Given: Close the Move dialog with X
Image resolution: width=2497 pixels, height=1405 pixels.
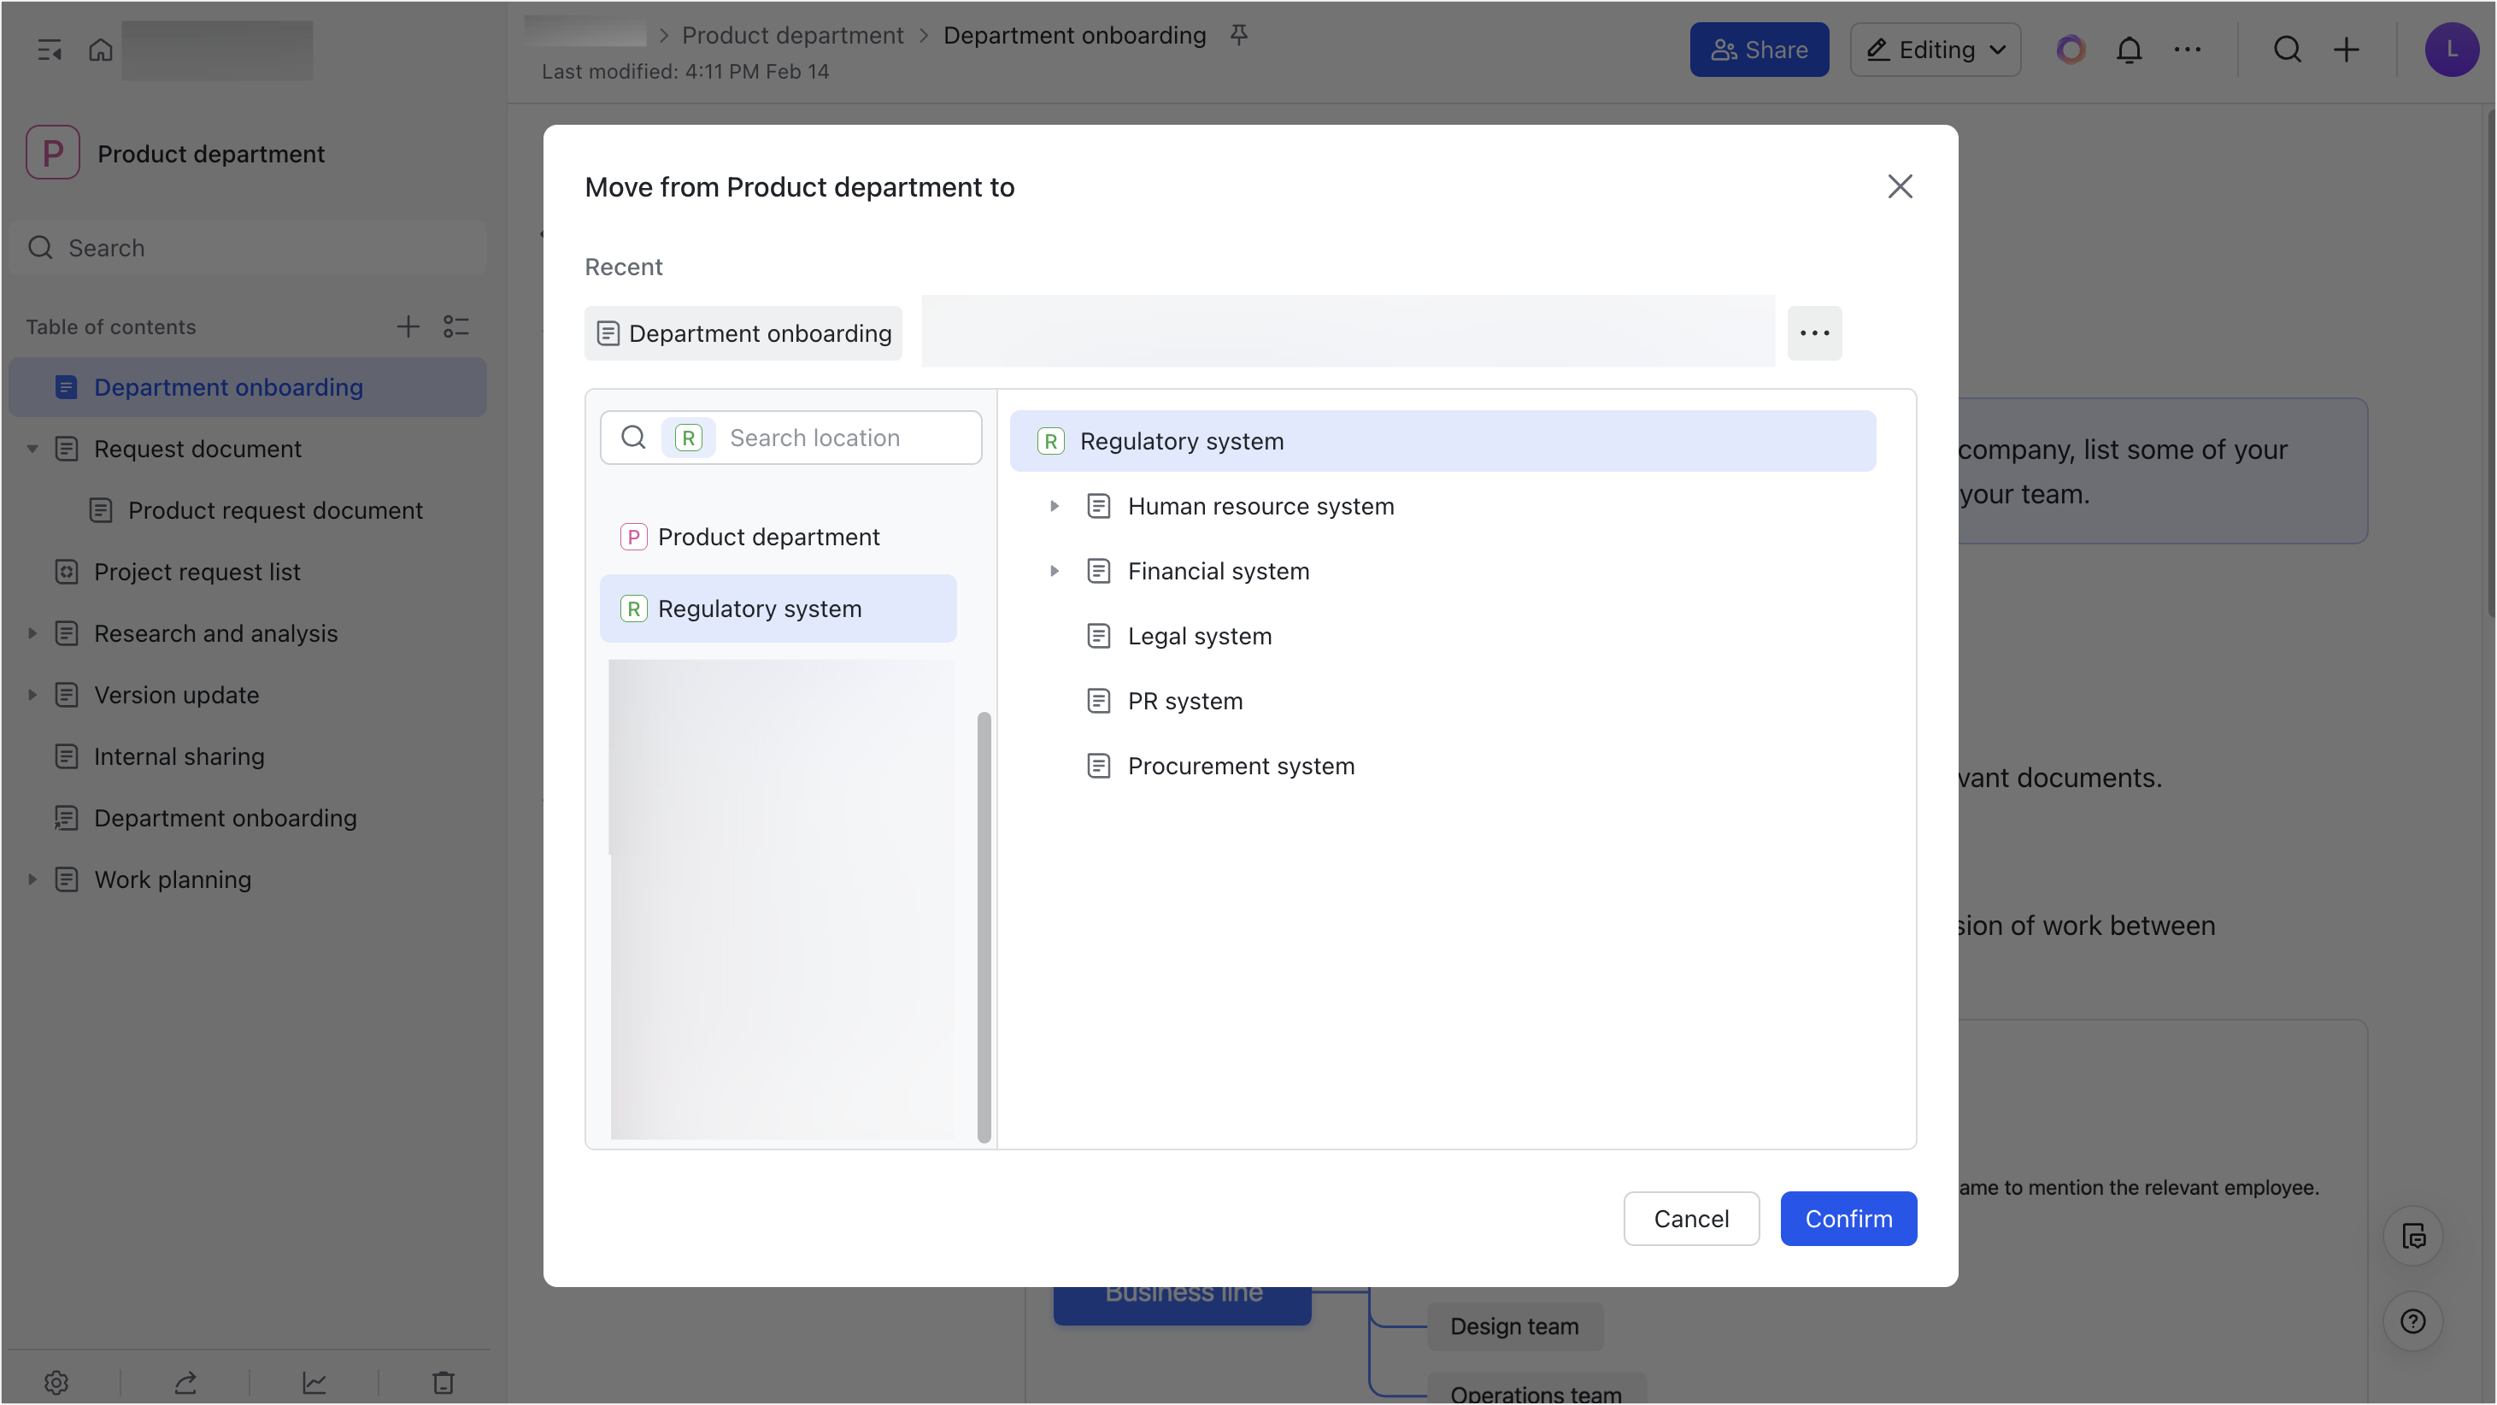Looking at the screenshot, I should pyautogui.click(x=1899, y=186).
